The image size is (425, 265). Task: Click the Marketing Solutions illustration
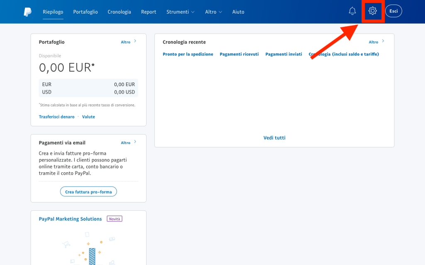coord(88,248)
